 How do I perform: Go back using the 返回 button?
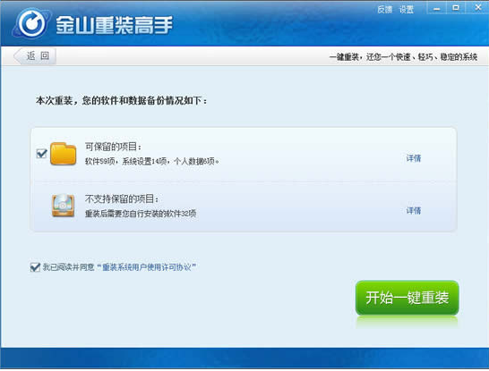(35, 56)
